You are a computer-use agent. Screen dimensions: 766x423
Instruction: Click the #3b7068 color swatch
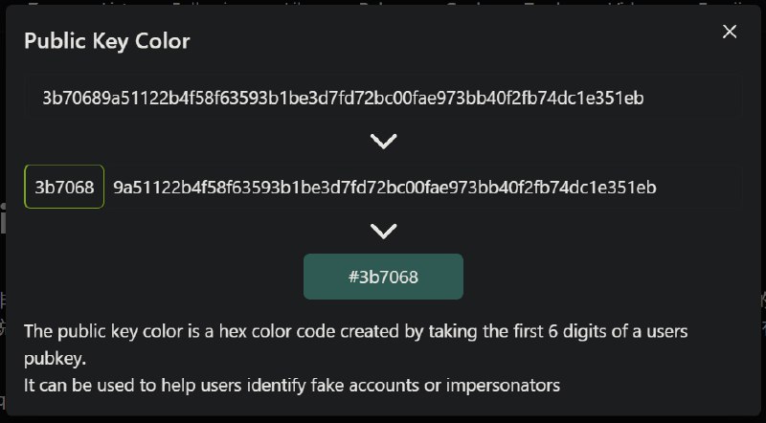tap(383, 277)
